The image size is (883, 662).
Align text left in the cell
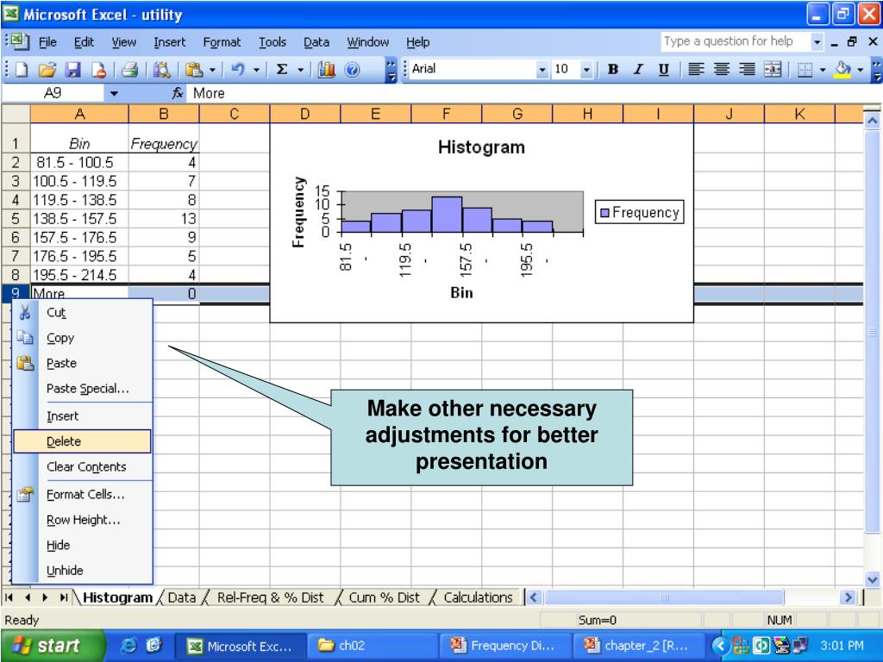696,69
